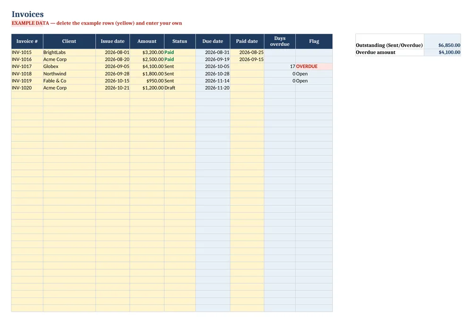Select the Due date column header
This screenshot has width=472, height=323.
pos(213,41)
